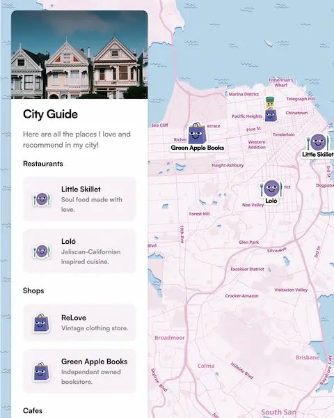Click the 'Glen Park' map label
The image size is (334, 418).
[x=249, y=242]
